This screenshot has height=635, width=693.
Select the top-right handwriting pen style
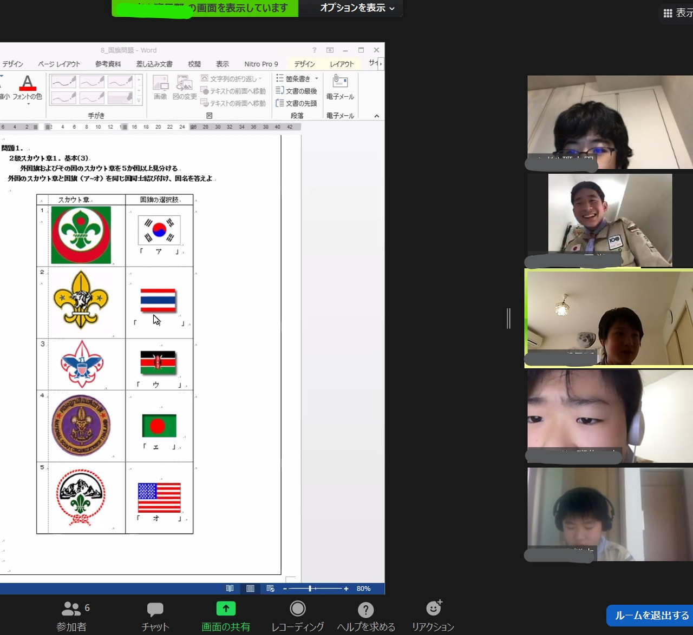(x=120, y=82)
